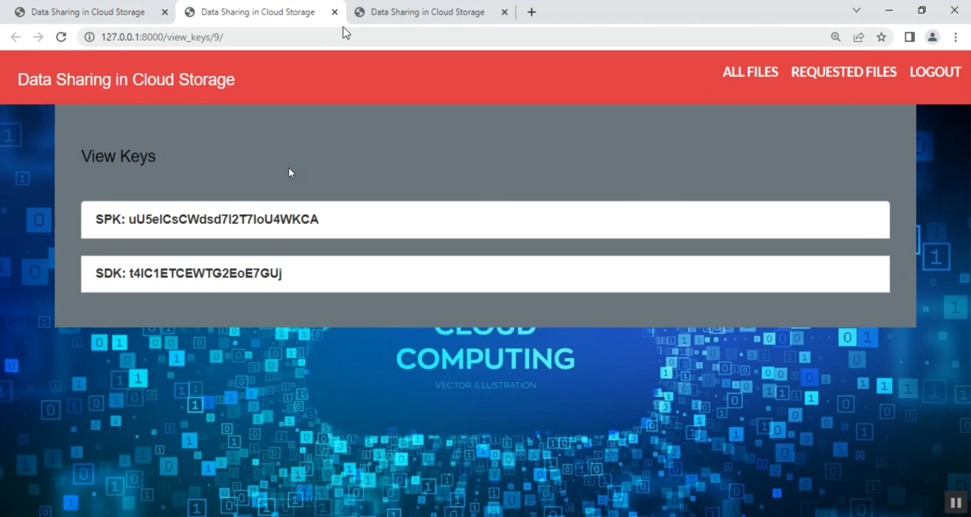Viewport: 971px width, 517px height.
Task: Restore down the browser window
Action: click(922, 10)
